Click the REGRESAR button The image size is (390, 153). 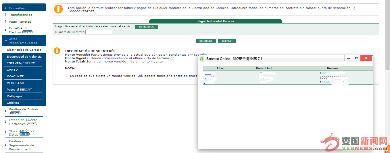coord(206,41)
